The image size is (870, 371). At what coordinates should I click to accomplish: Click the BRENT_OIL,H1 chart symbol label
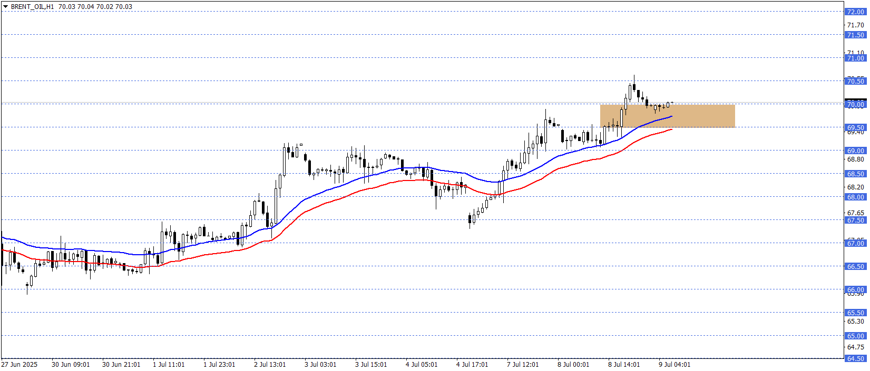32,7
